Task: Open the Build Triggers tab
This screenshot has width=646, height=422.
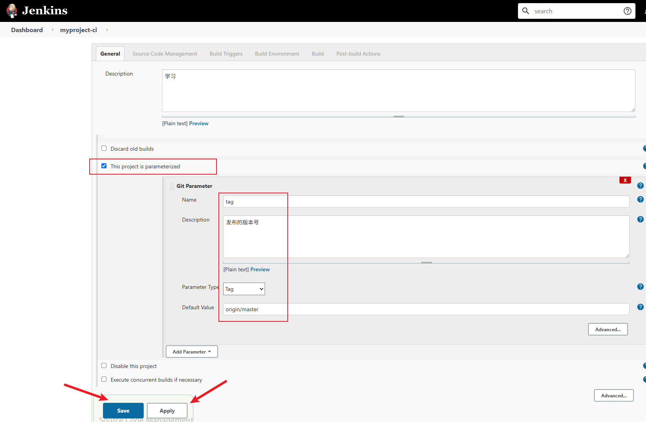Action: tap(226, 54)
